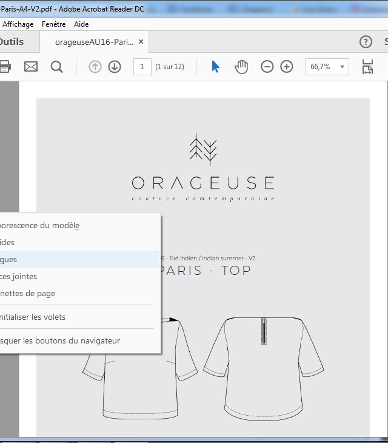Select the orageuseAU16-Pari document tab
This screenshot has width=388, height=443.
tap(94, 42)
